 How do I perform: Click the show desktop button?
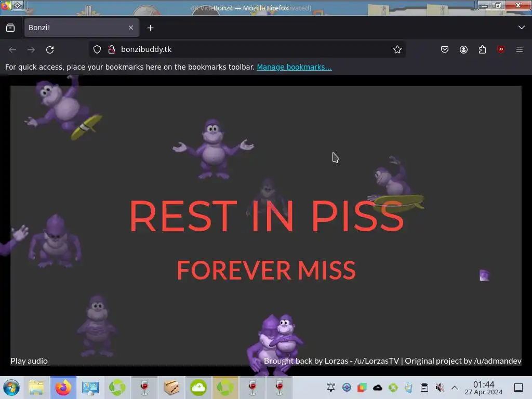pyautogui.click(x=518, y=388)
